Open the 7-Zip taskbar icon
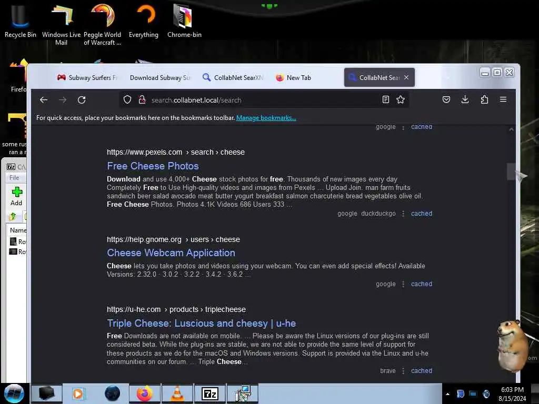The image size is (539, 404). click(210, 393)
